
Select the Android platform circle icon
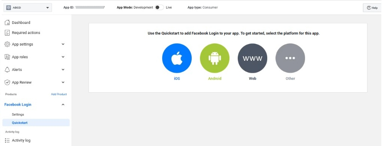215,58
